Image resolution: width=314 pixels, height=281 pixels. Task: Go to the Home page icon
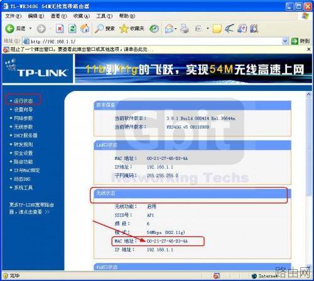coord(85,28)
